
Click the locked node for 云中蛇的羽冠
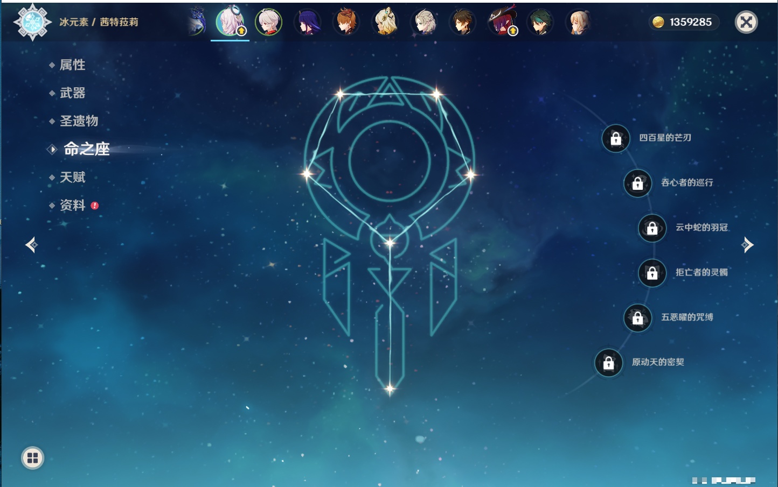[x=652, y=228]
